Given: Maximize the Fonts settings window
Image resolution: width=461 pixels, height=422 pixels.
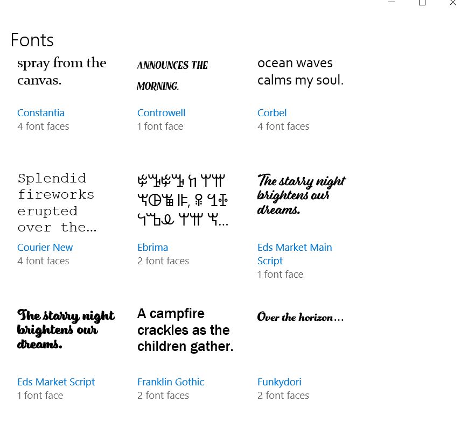Looking at the screenshot, I should (x=422, y=3).
